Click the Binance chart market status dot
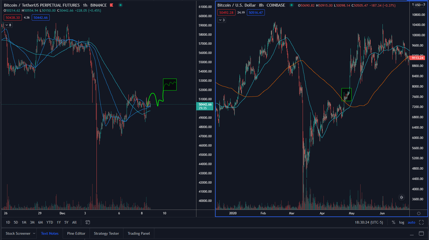The image size is (429, 240). (120, 5)
